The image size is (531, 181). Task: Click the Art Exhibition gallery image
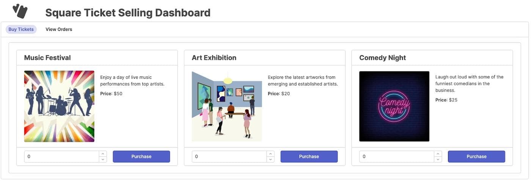point(227,106)
